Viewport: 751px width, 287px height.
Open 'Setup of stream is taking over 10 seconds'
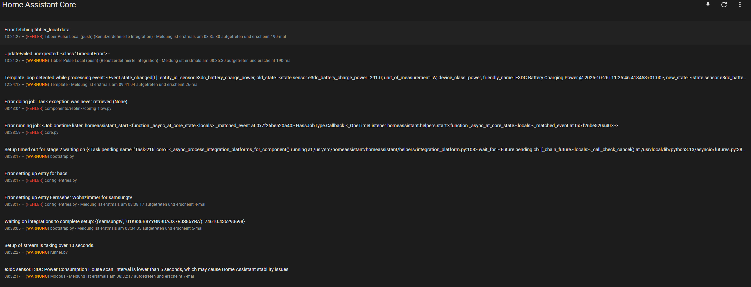(49, 245)
